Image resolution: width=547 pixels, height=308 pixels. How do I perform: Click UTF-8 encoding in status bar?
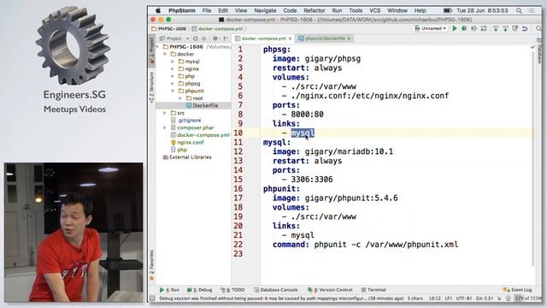[464, 299]
